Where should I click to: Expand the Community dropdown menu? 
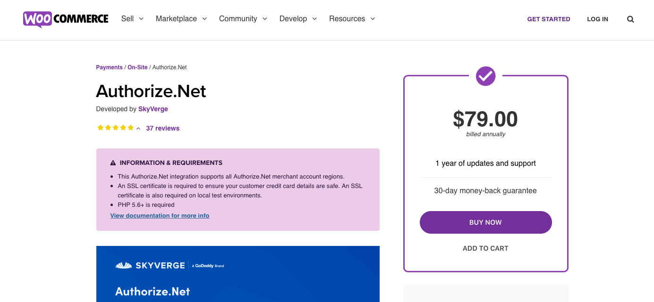click(x=243, y=19)
